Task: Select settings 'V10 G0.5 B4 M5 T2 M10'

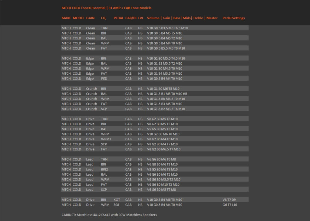Action: 164,38
